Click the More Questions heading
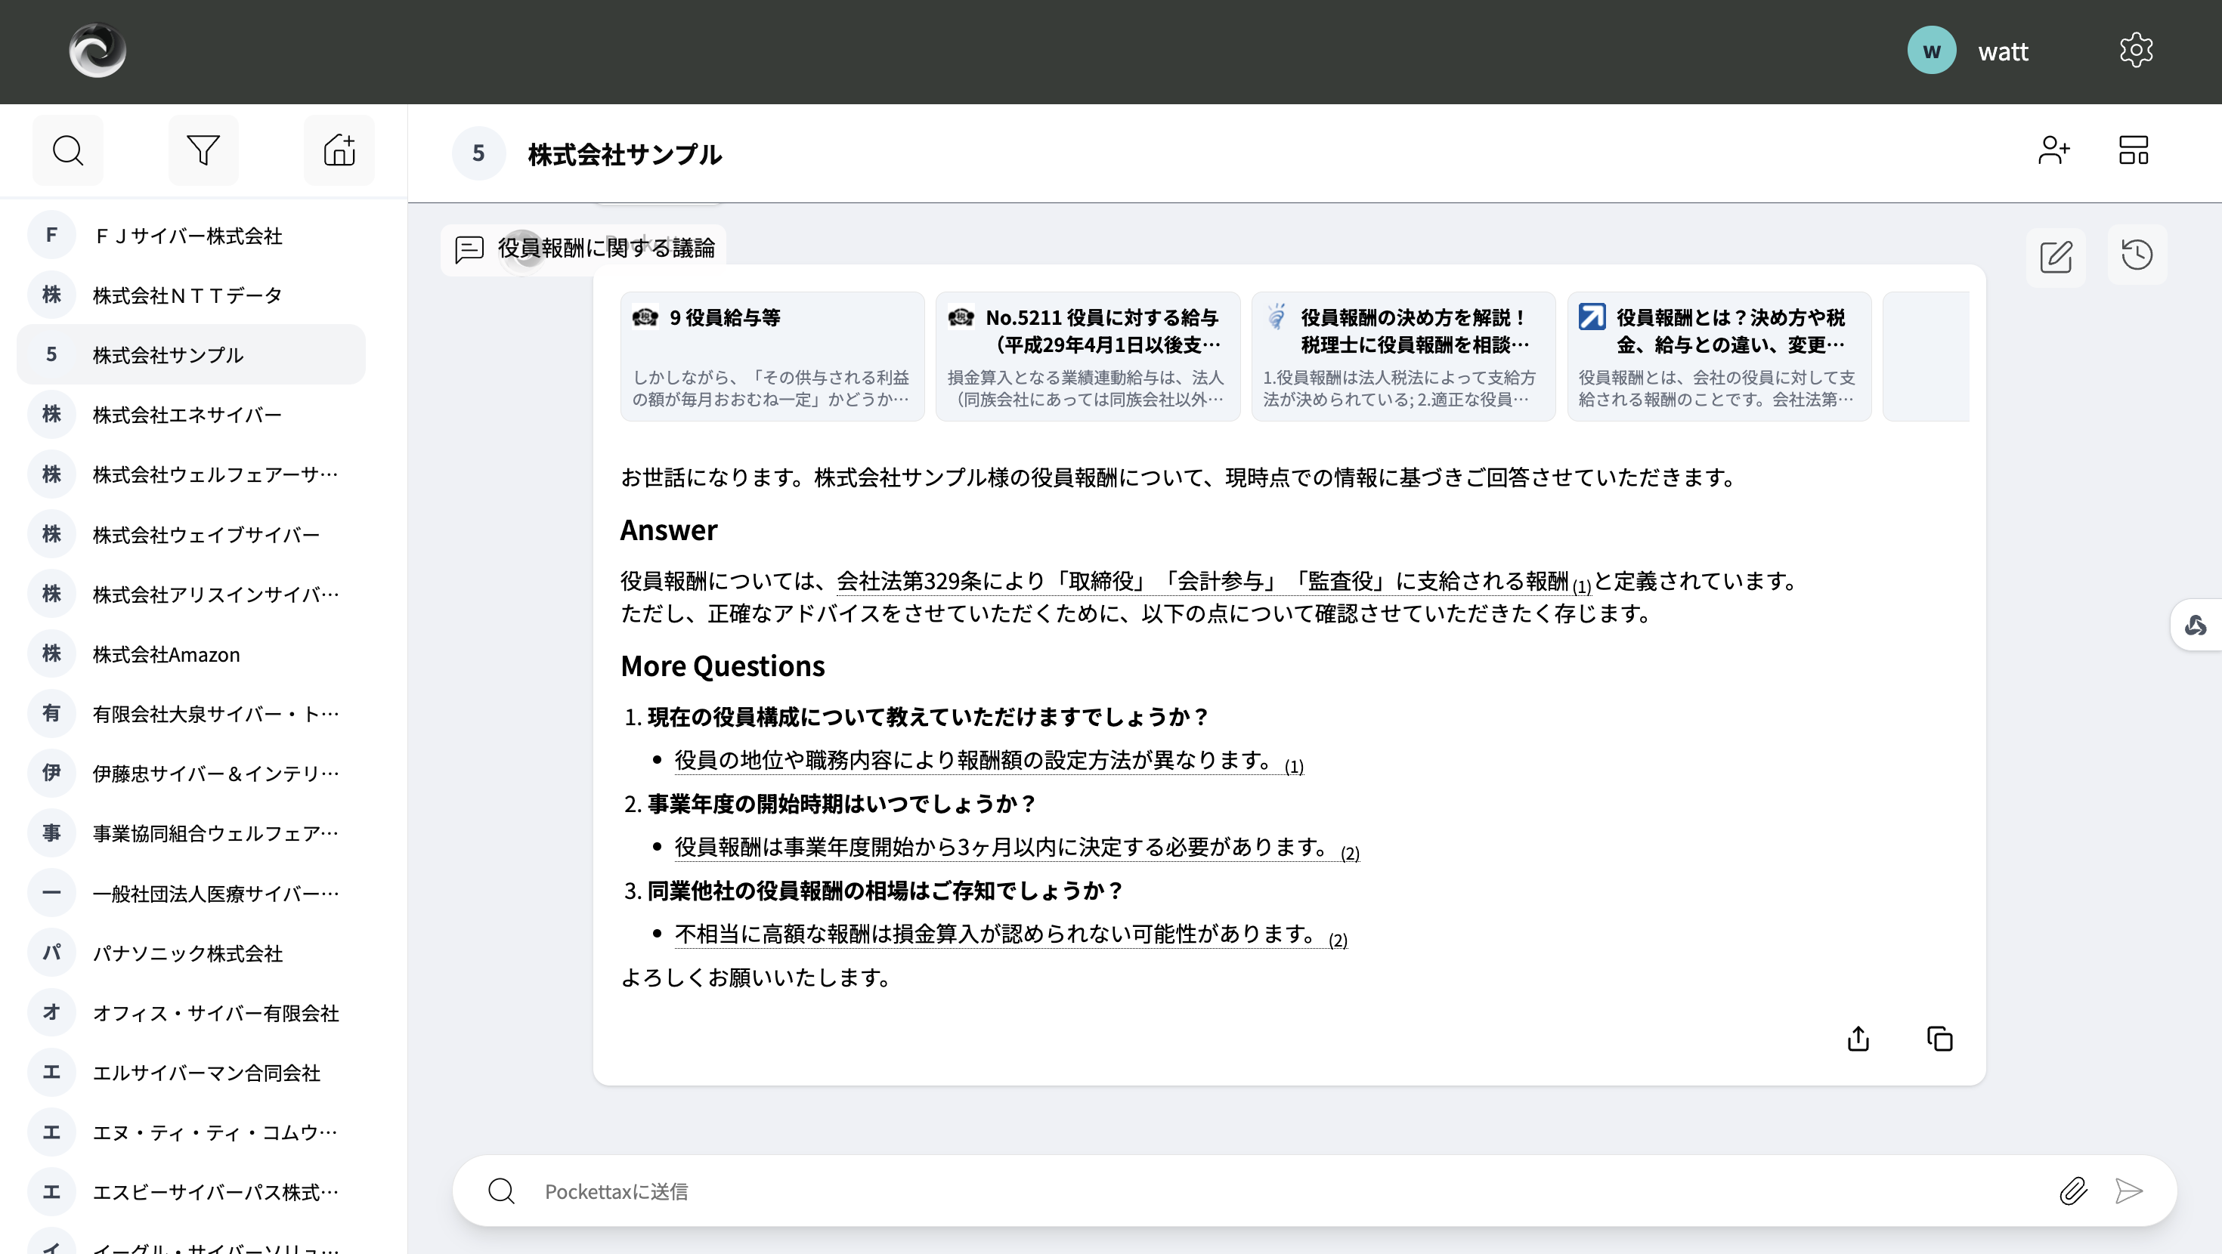Viewport: 2222px width, 1254px height. (723, 666)
